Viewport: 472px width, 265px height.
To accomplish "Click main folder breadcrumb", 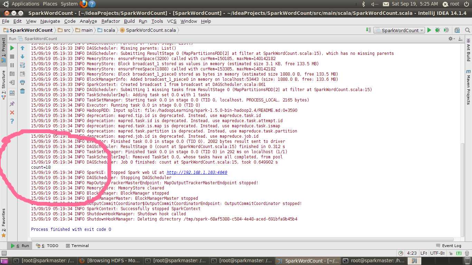I will (x=84, y=30).
